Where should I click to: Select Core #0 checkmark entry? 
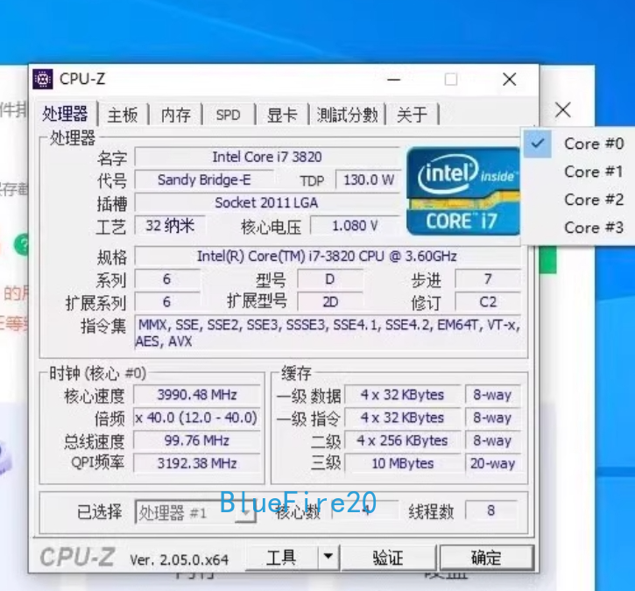[575, 144]
